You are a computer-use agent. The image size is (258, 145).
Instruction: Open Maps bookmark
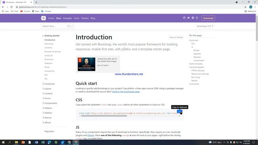coord(36,11)
